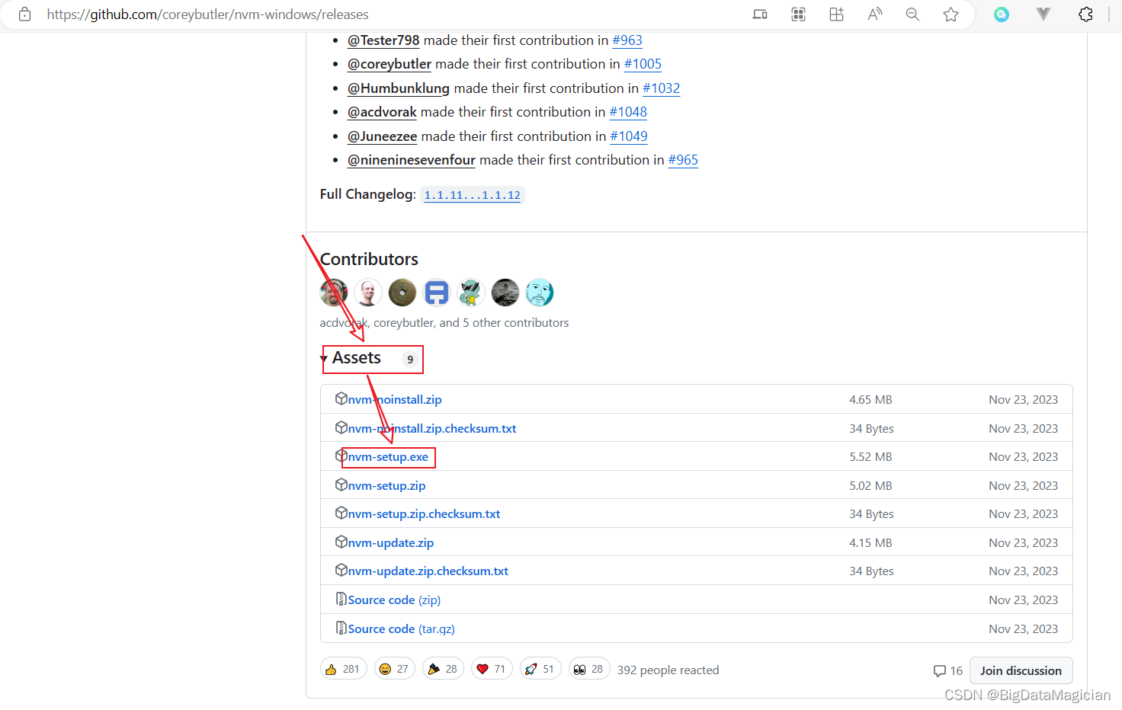Click file-zip icon beside Source code (zip)

pyautogui.click(x=341, y=599)
